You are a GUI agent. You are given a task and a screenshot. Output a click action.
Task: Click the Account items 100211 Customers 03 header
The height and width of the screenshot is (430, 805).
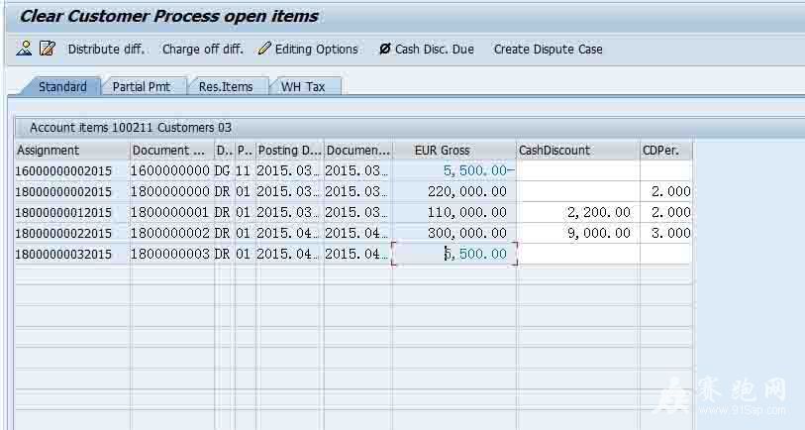click(x=131, y=128)
